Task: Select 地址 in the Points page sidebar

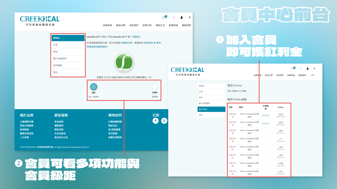Action: pos(211,98)
